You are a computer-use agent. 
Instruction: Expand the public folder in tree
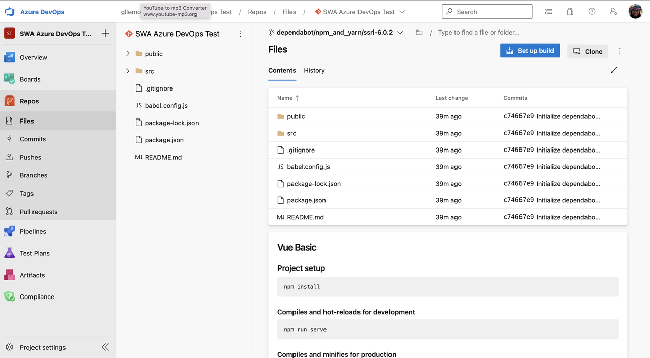(128, 54)
